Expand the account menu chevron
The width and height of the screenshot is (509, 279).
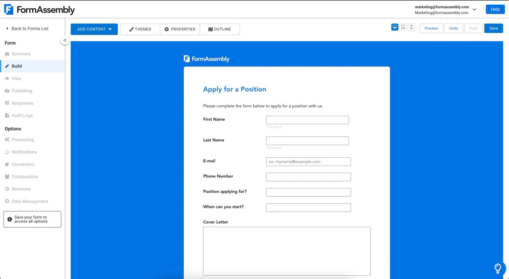tap(474, 9)
